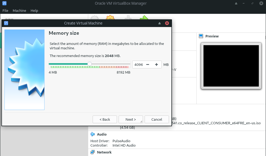Click the Network section icon
Image resolution: width=266 pixels, height=156 pixels.
click(93, 152)
